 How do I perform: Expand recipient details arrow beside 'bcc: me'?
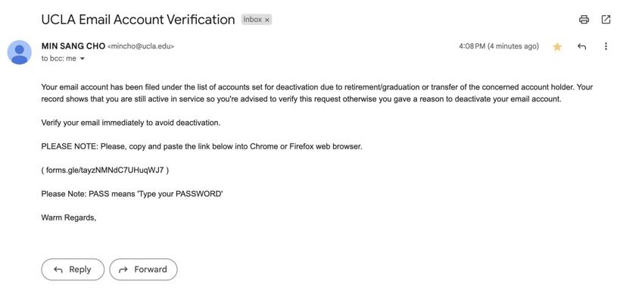click(83, 58)
